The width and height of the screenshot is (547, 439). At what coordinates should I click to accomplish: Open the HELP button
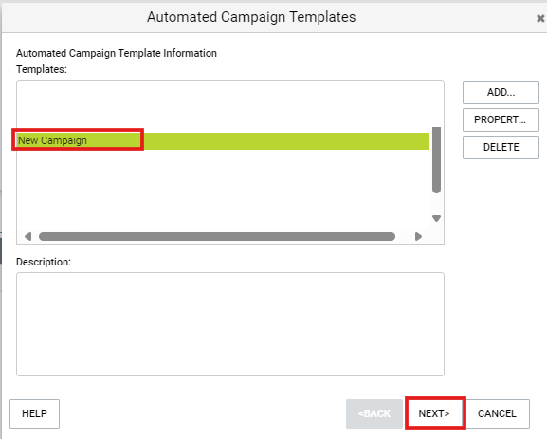point(34,414)
